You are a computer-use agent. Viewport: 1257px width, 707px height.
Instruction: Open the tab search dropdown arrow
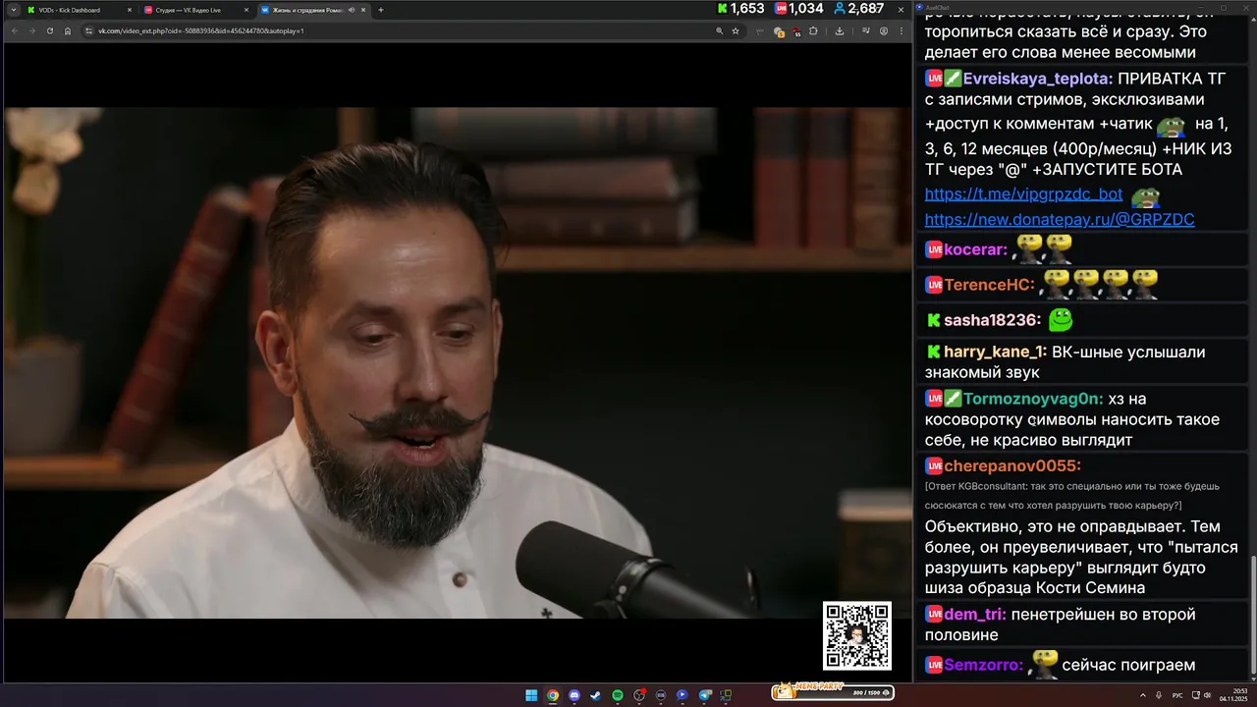(x=13, y=10)
